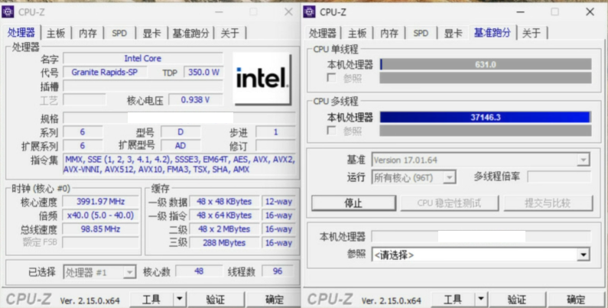This screenshot has height=308, width=608.
Task: Click 确定 button in right window
Action: pos(576,299)
